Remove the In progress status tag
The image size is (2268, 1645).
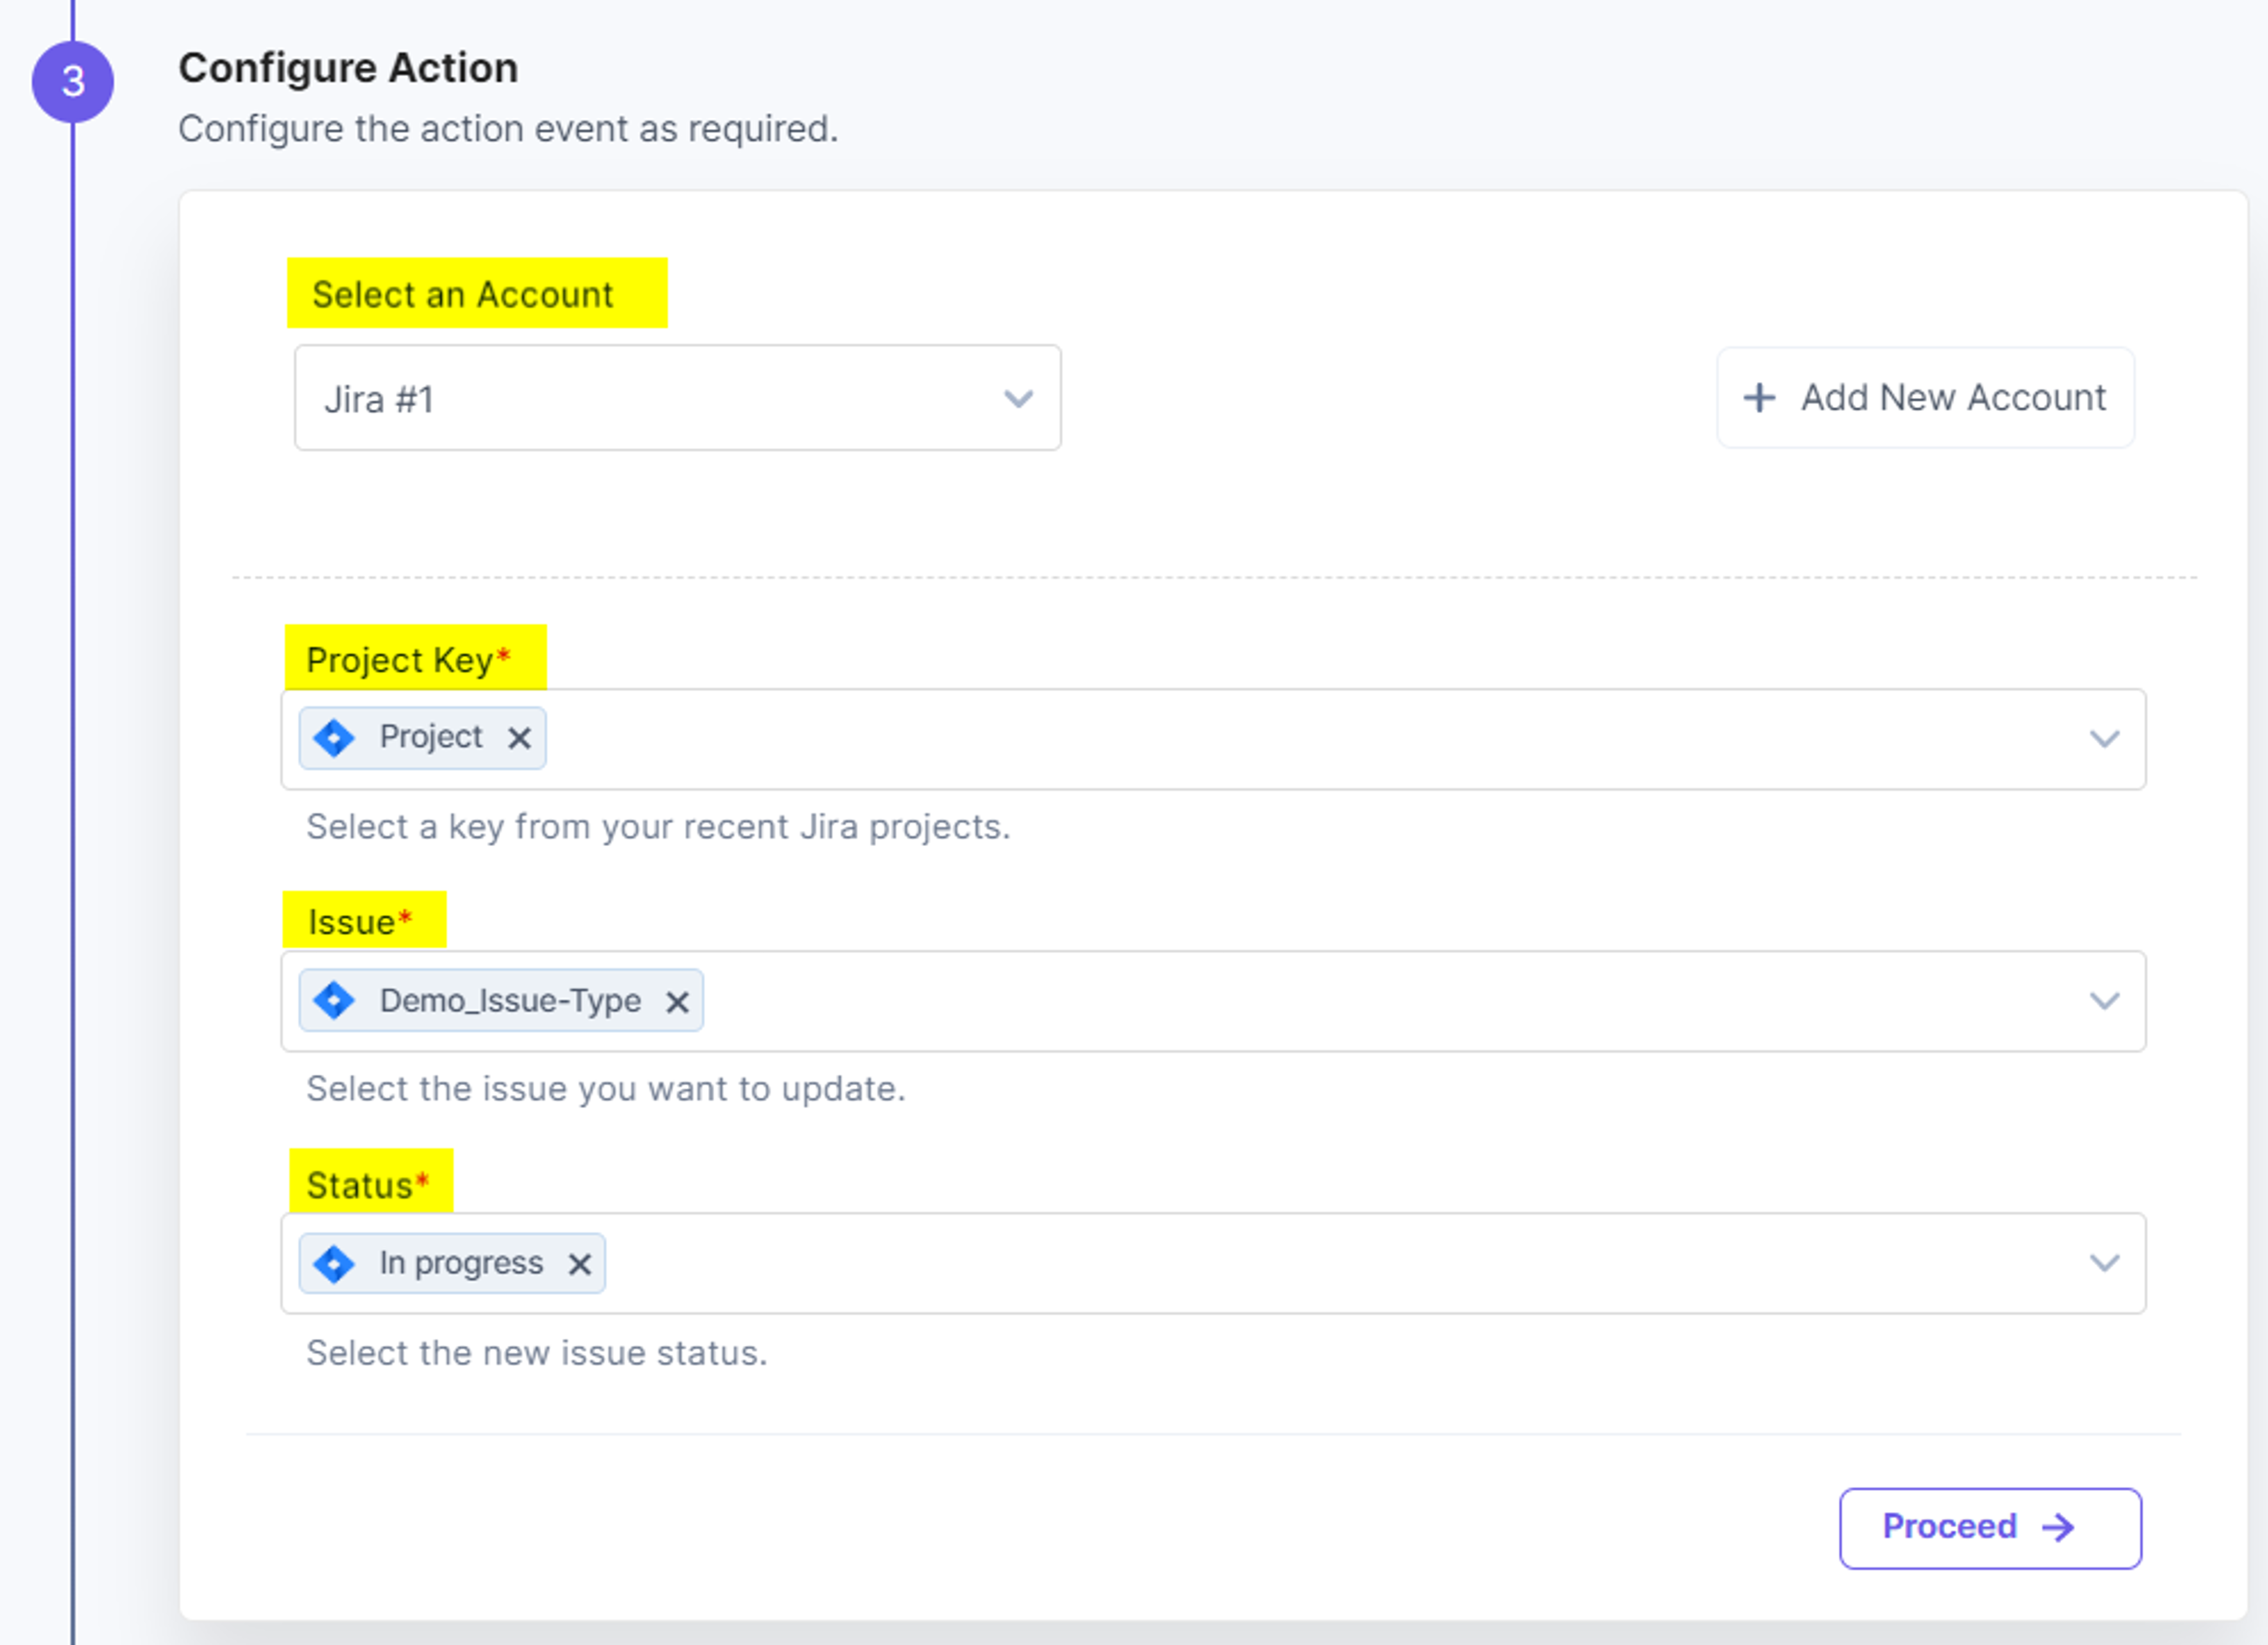[x=579, y=1264]
